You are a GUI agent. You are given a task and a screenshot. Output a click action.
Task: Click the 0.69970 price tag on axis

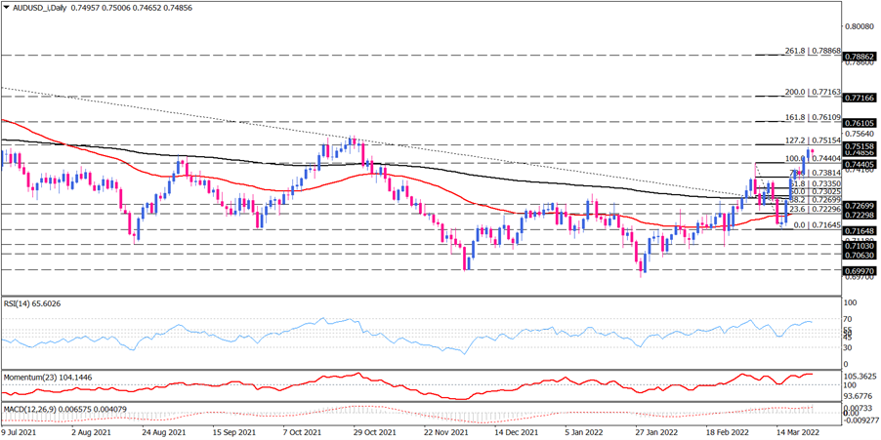(x=859, y=270)
